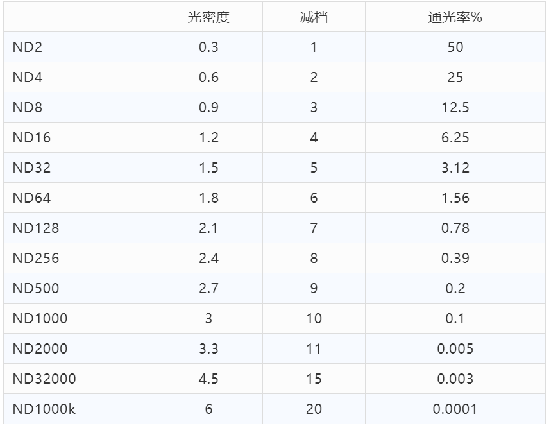
Task: Click the 12.5 transmittance value for ND8
Action: pyautogui.click(x=455, y=108)
